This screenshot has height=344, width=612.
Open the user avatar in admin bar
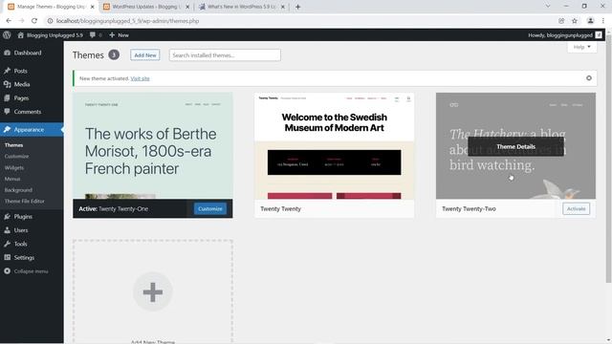pyautogui.click(x=599, y=35)
